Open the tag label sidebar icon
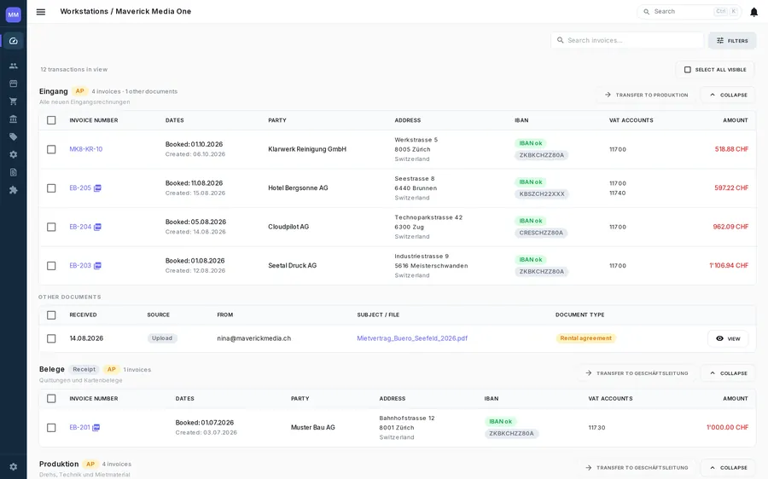Viewport: 768px width, 479px height. (x=13, y=137)
